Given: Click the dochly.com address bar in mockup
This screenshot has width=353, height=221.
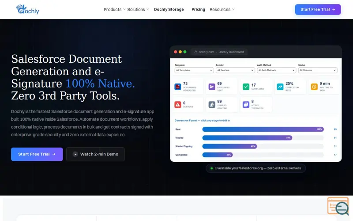Looking at the screenshot, I should point(219,52).
